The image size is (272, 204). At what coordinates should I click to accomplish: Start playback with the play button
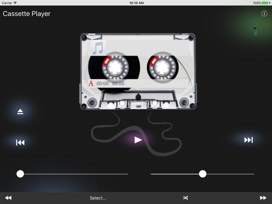point(138,140)
